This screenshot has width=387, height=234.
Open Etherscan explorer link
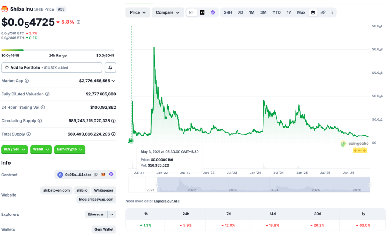pos(96,214)
